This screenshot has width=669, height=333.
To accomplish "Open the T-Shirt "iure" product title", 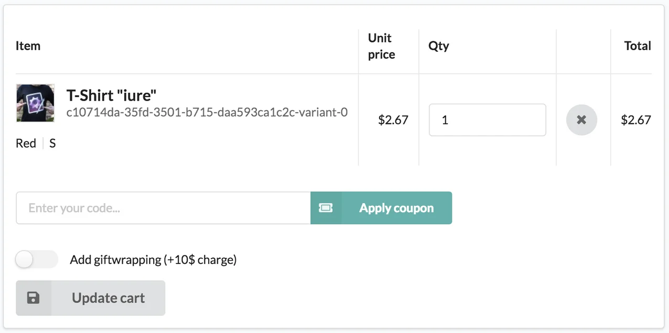I will [112, 95].
